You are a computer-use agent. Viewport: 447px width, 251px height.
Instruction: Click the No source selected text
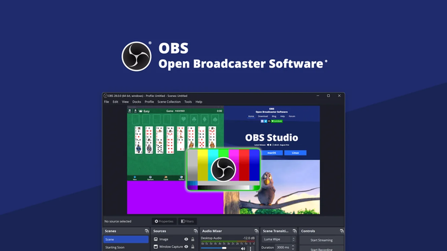click(118, 221)
